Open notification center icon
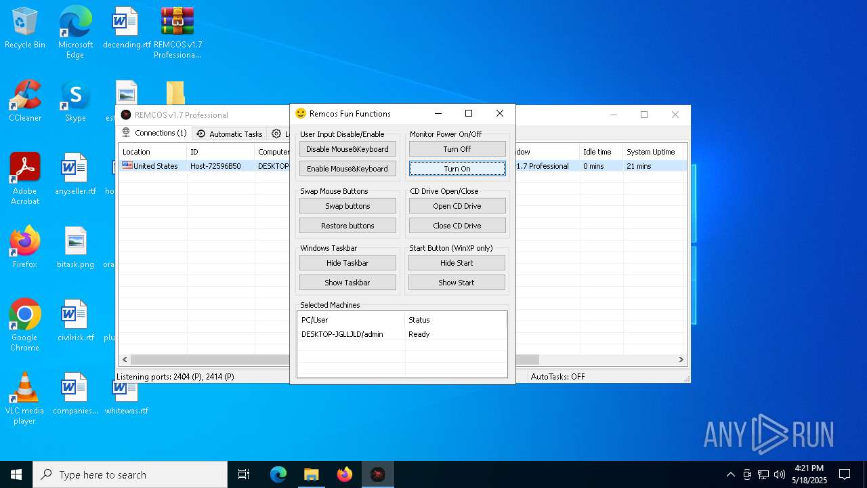The image size is (867, 488). click(x=845, y=474)
